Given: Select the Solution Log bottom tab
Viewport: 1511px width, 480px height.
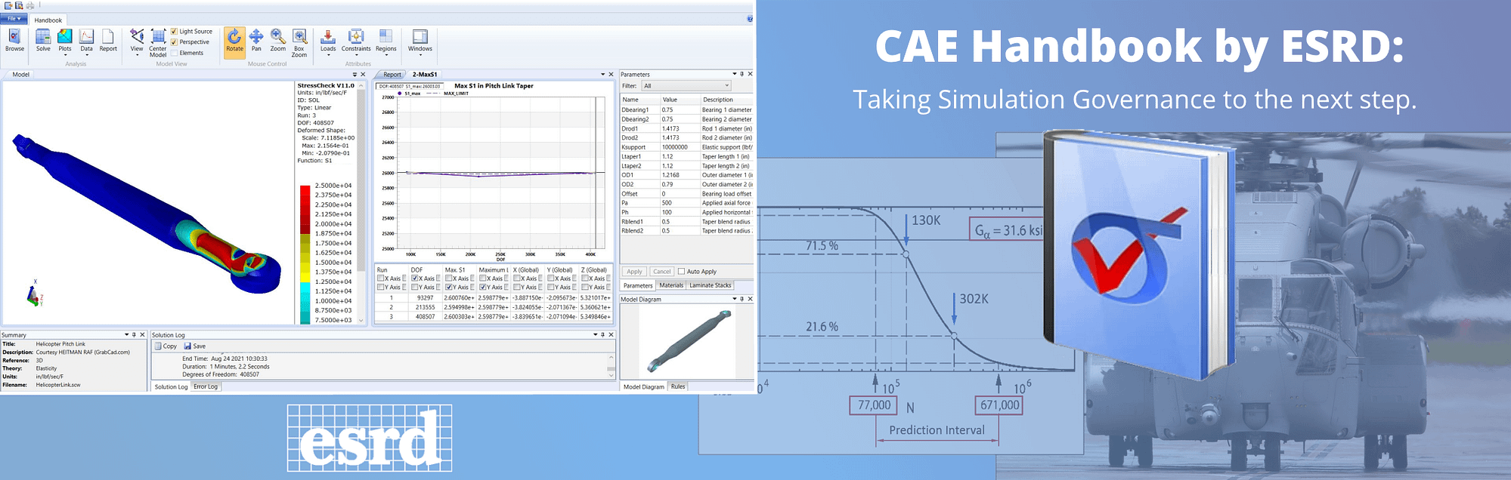Looking at the screenshot, I should coord(172,386).
